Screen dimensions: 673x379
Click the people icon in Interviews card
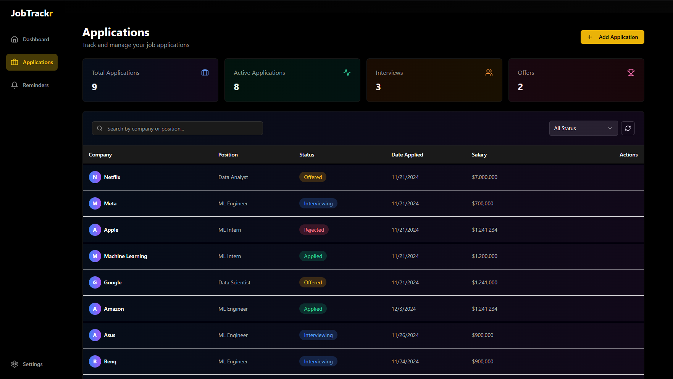[x=489, y=73]
